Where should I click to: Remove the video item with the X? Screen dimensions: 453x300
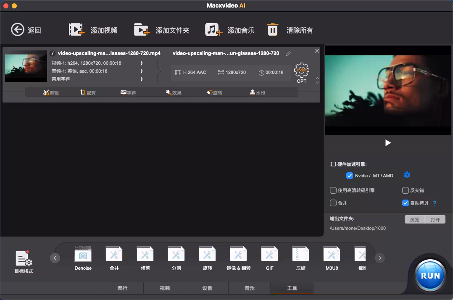[317, 50]
